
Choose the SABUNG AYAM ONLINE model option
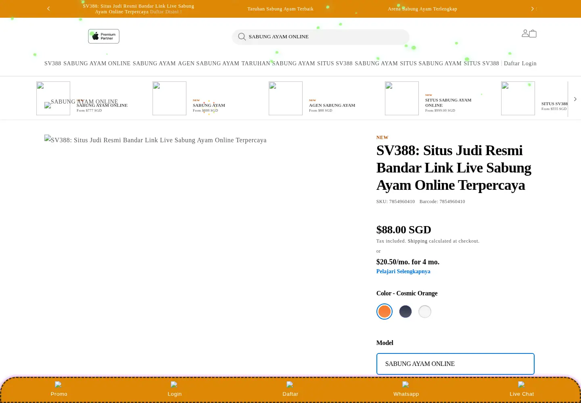pos(456,364)
